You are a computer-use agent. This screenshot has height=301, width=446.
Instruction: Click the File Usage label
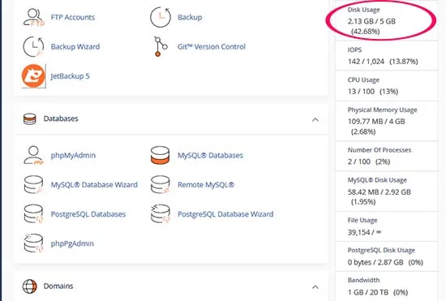(x=362, y=220)
